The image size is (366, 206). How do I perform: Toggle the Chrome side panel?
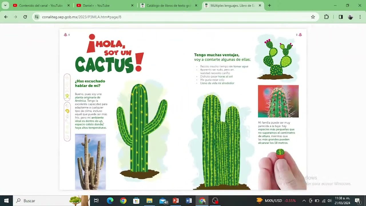click(341, 17)
